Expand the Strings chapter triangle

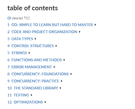29,53
